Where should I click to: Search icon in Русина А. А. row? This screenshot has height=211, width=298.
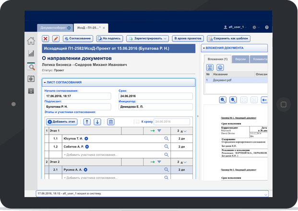(x=167, y=170)
